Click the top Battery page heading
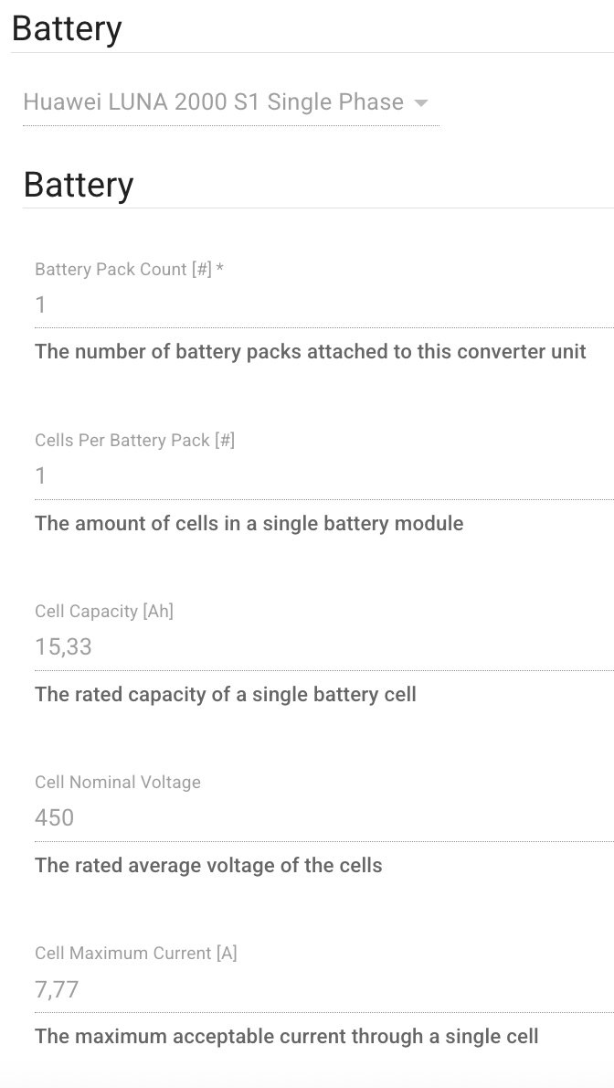Image resolution: width=614 pixels, height=1088 pixels. (67, 28)
